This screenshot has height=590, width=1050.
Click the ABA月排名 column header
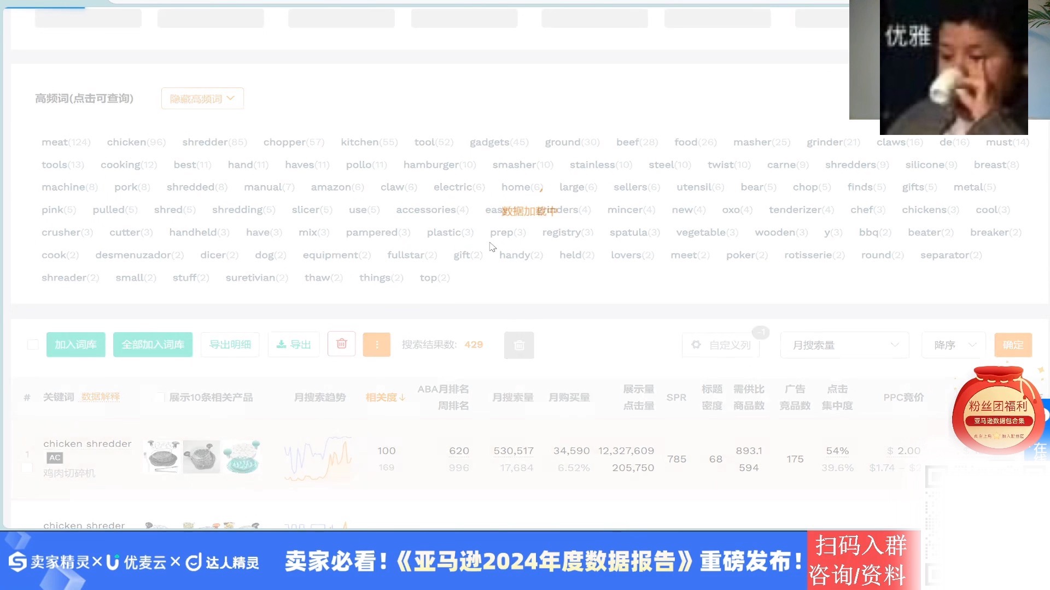(443, 389)
